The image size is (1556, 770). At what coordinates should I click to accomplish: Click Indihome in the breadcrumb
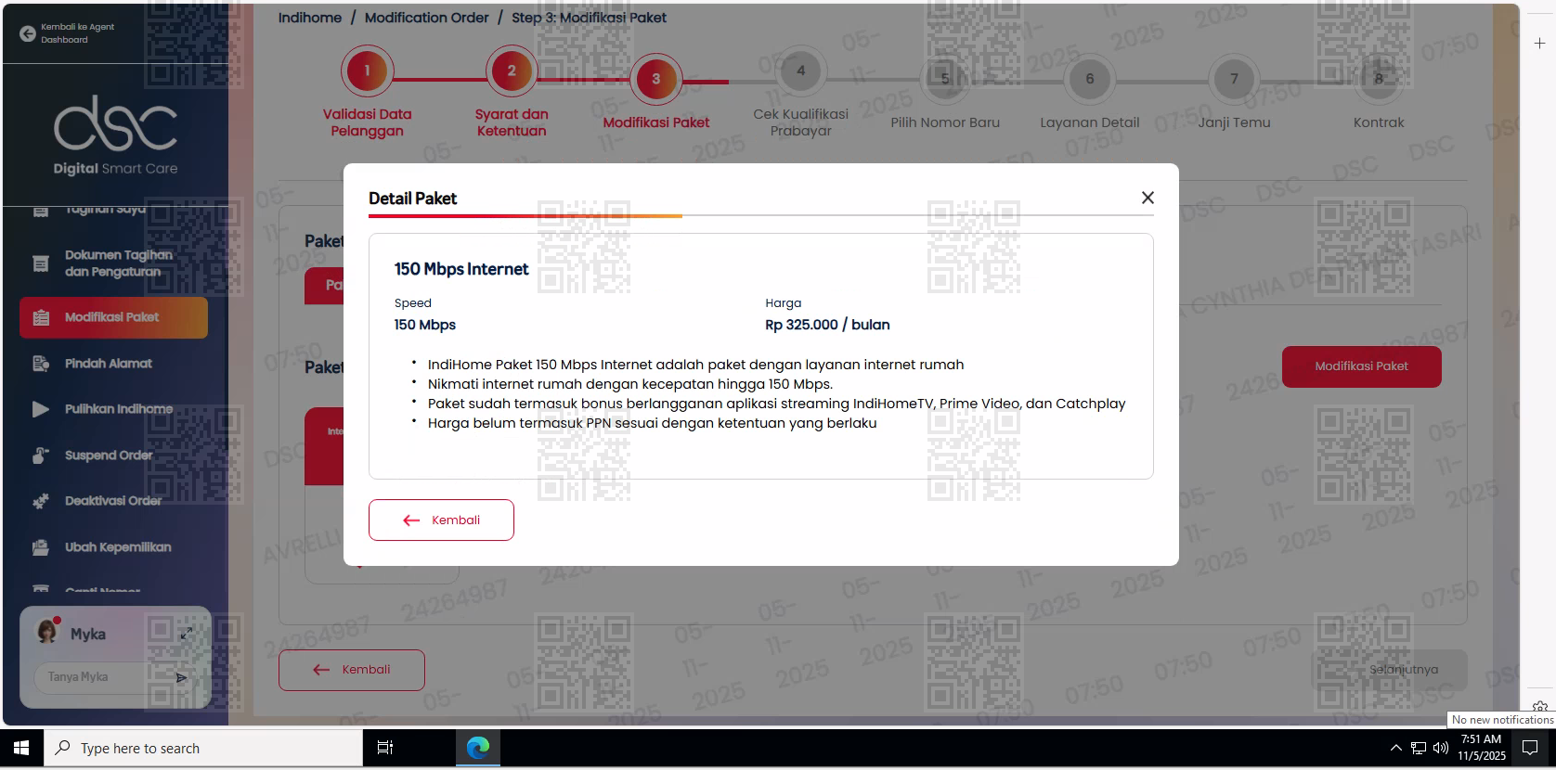click(310, 18)
